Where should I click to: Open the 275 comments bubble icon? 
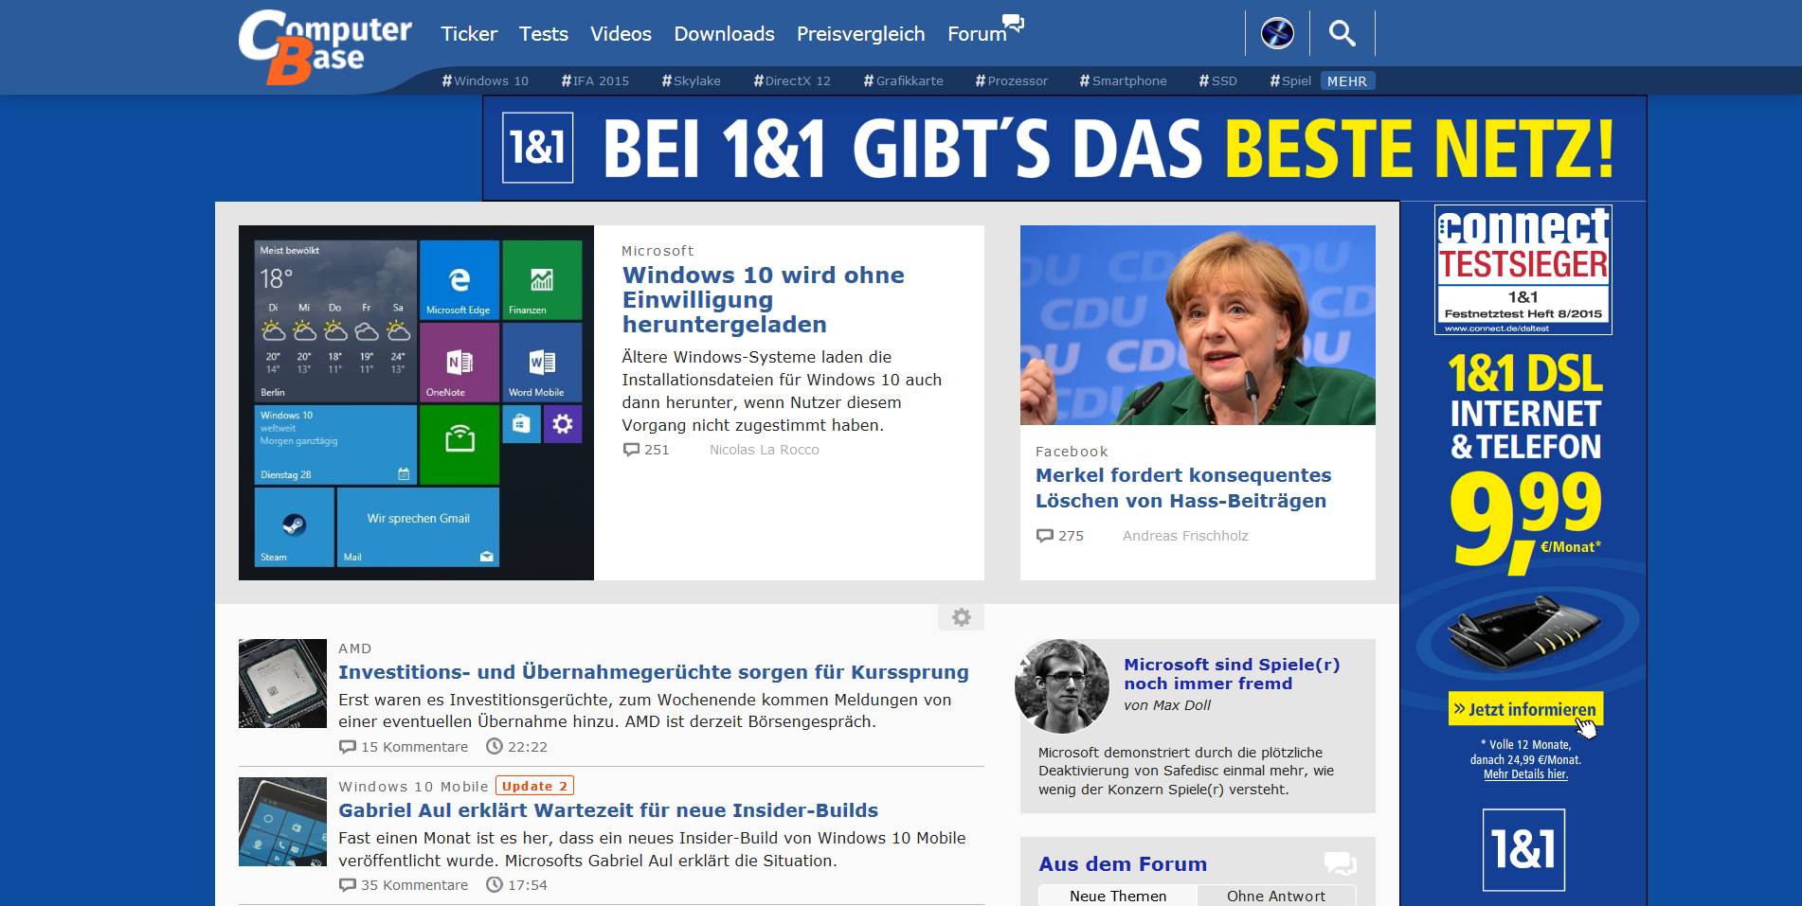(1045, 536)
